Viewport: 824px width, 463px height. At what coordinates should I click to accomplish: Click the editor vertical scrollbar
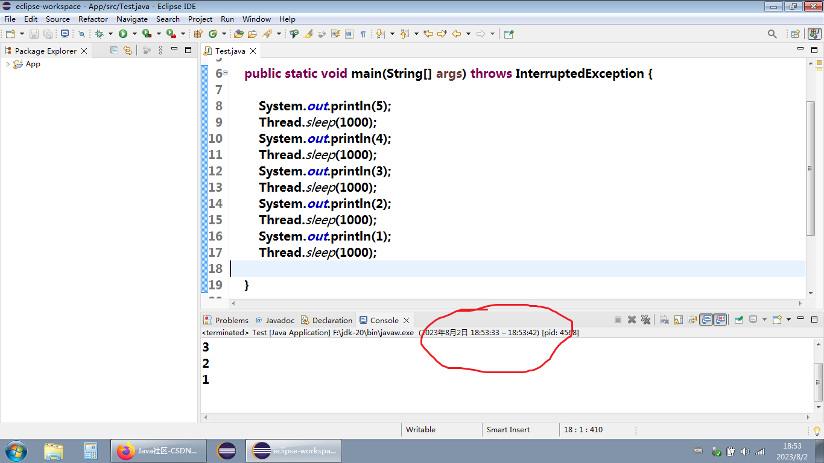coord(810,169)
